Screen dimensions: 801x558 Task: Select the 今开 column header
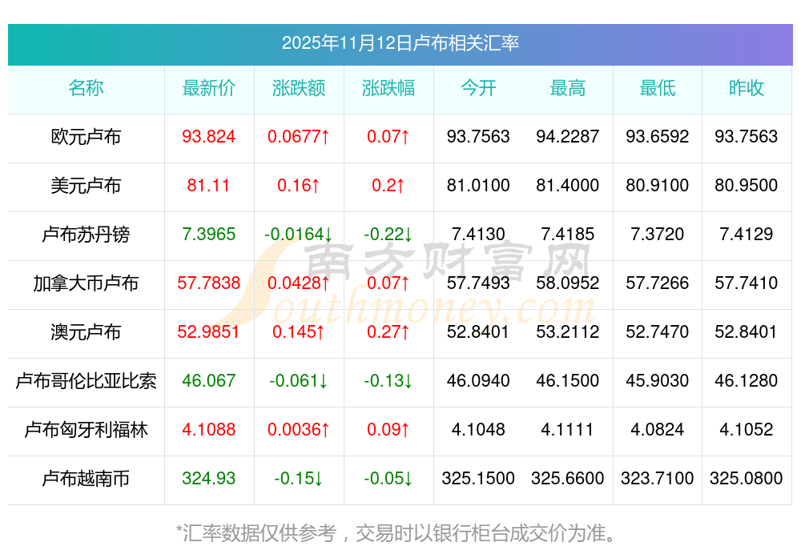(478, 89)
